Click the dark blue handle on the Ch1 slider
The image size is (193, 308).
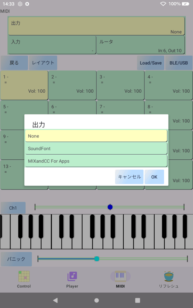pos(110,207)
